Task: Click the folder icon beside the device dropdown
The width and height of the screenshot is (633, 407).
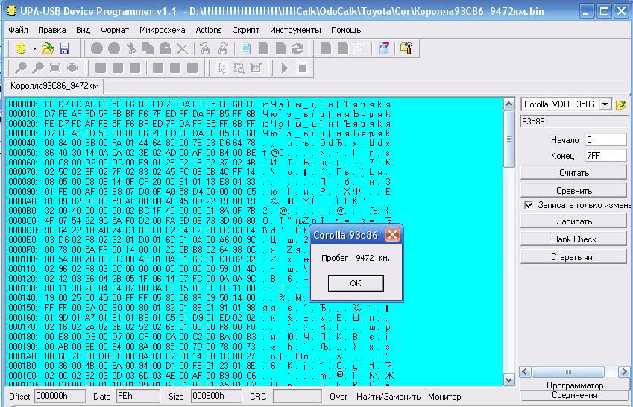Action: click(x=621, y=104)
